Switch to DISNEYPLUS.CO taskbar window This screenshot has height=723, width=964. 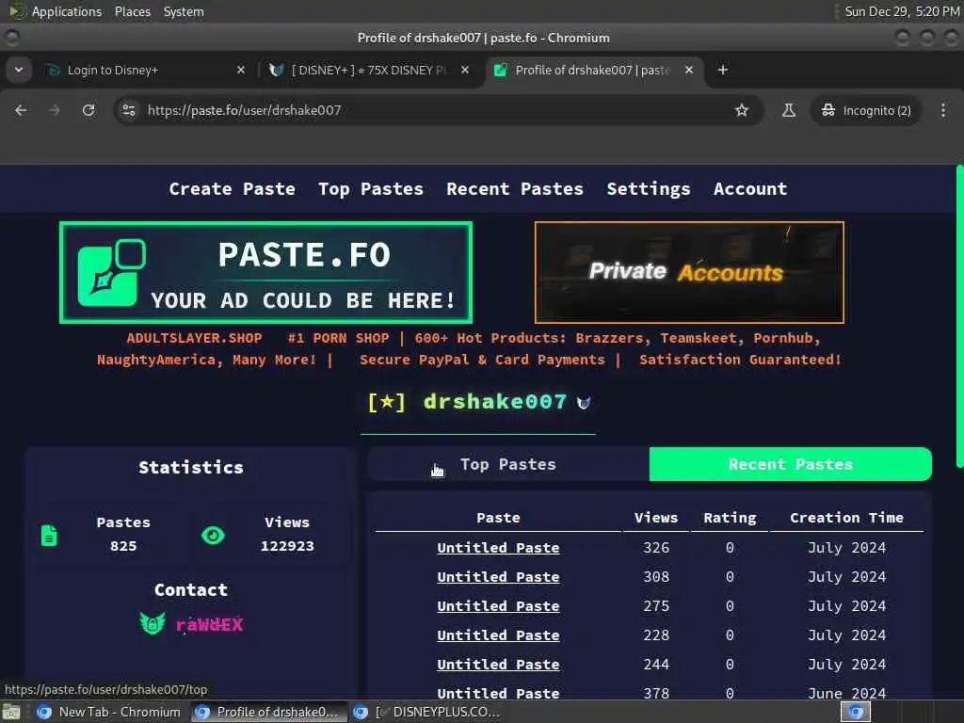[428, 712]
